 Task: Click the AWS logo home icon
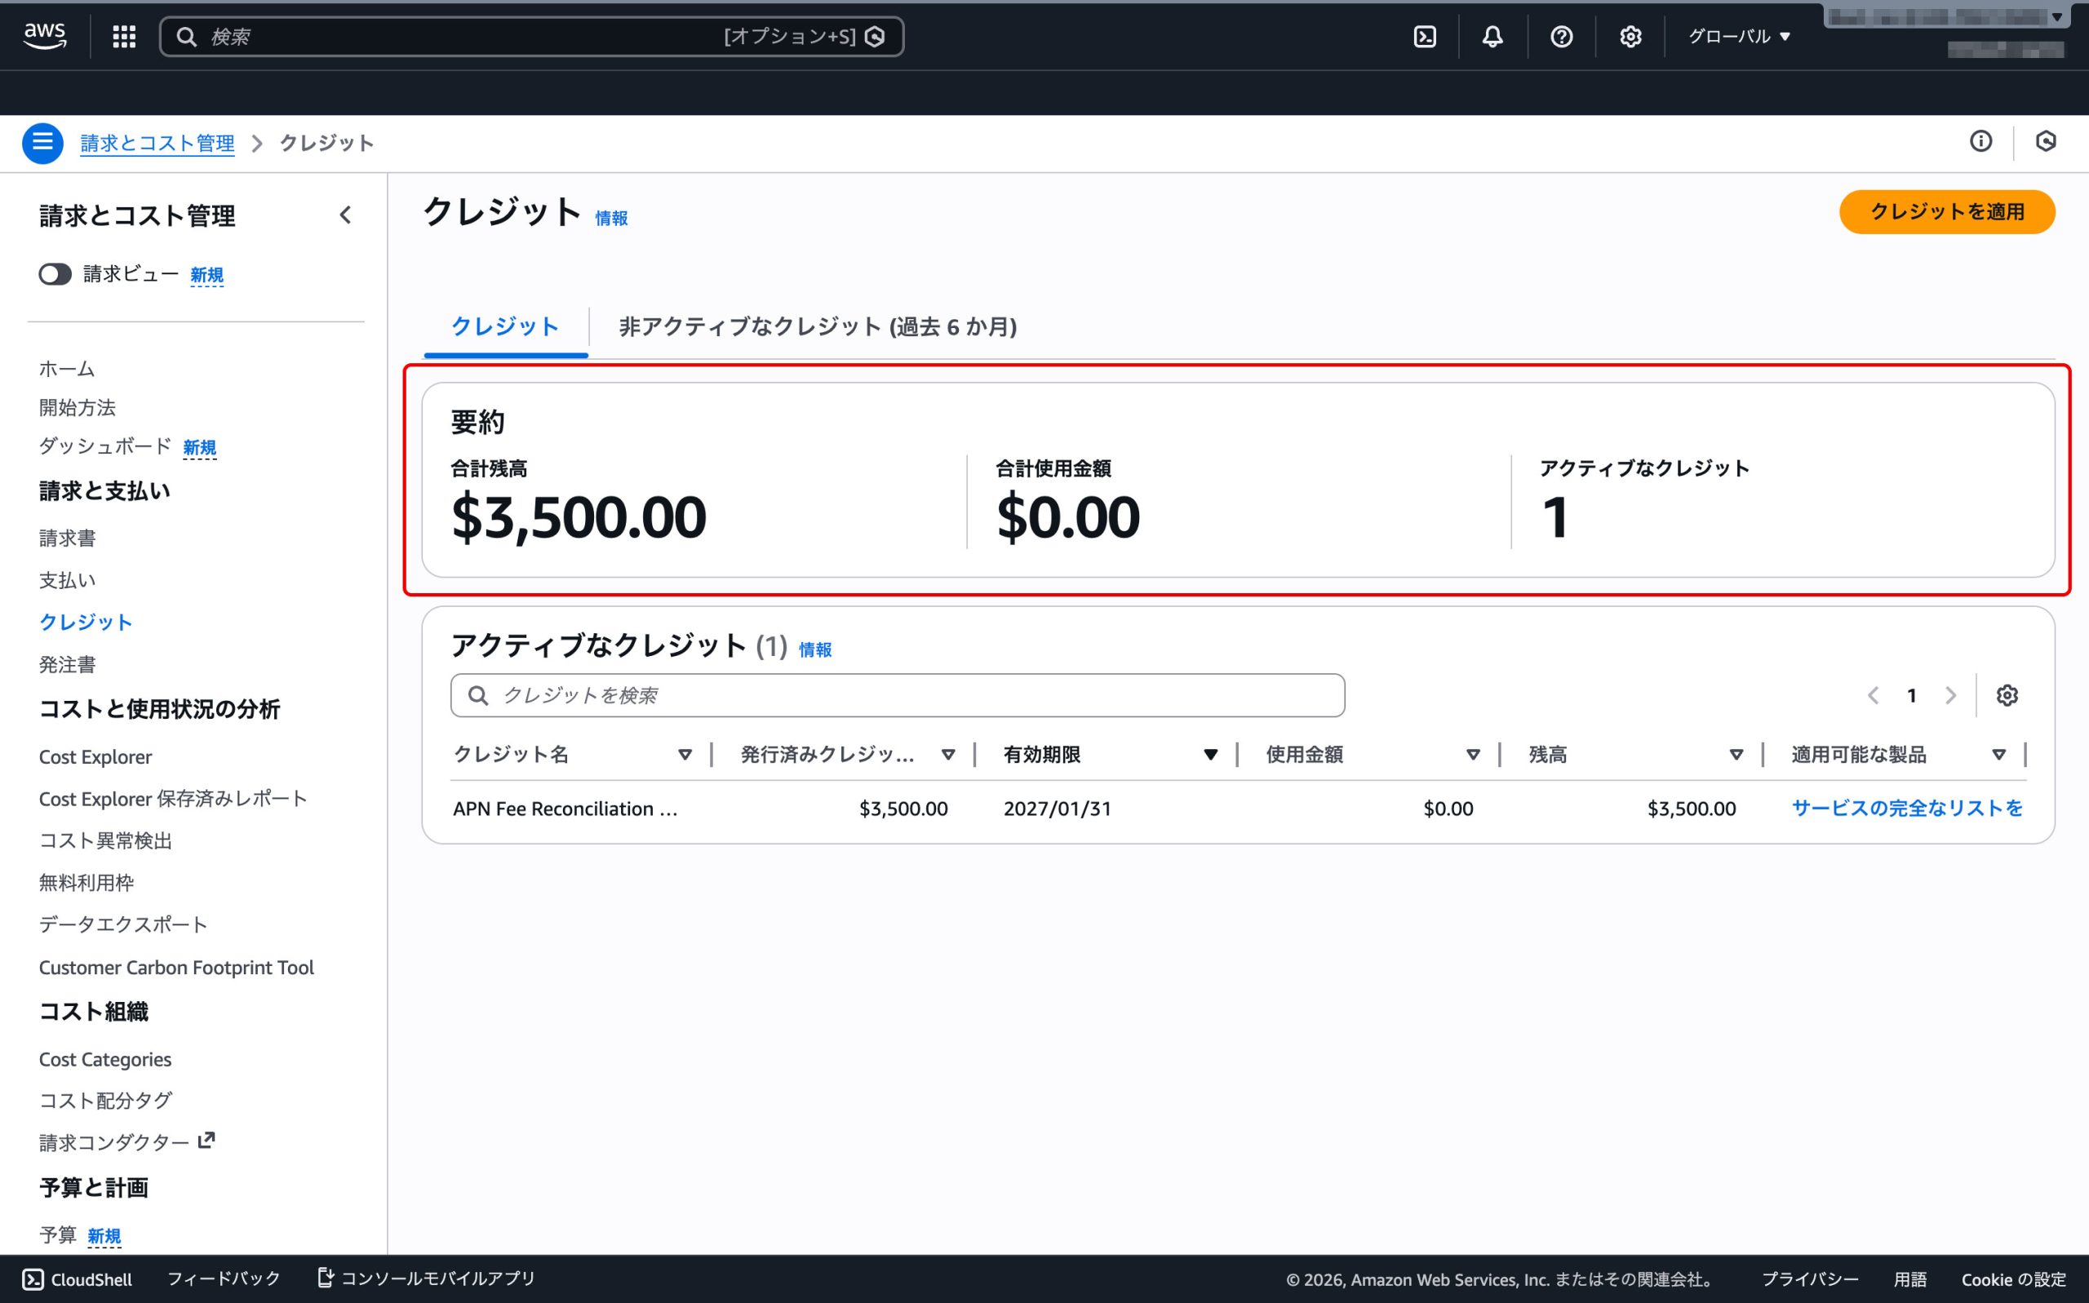(45, 35)
